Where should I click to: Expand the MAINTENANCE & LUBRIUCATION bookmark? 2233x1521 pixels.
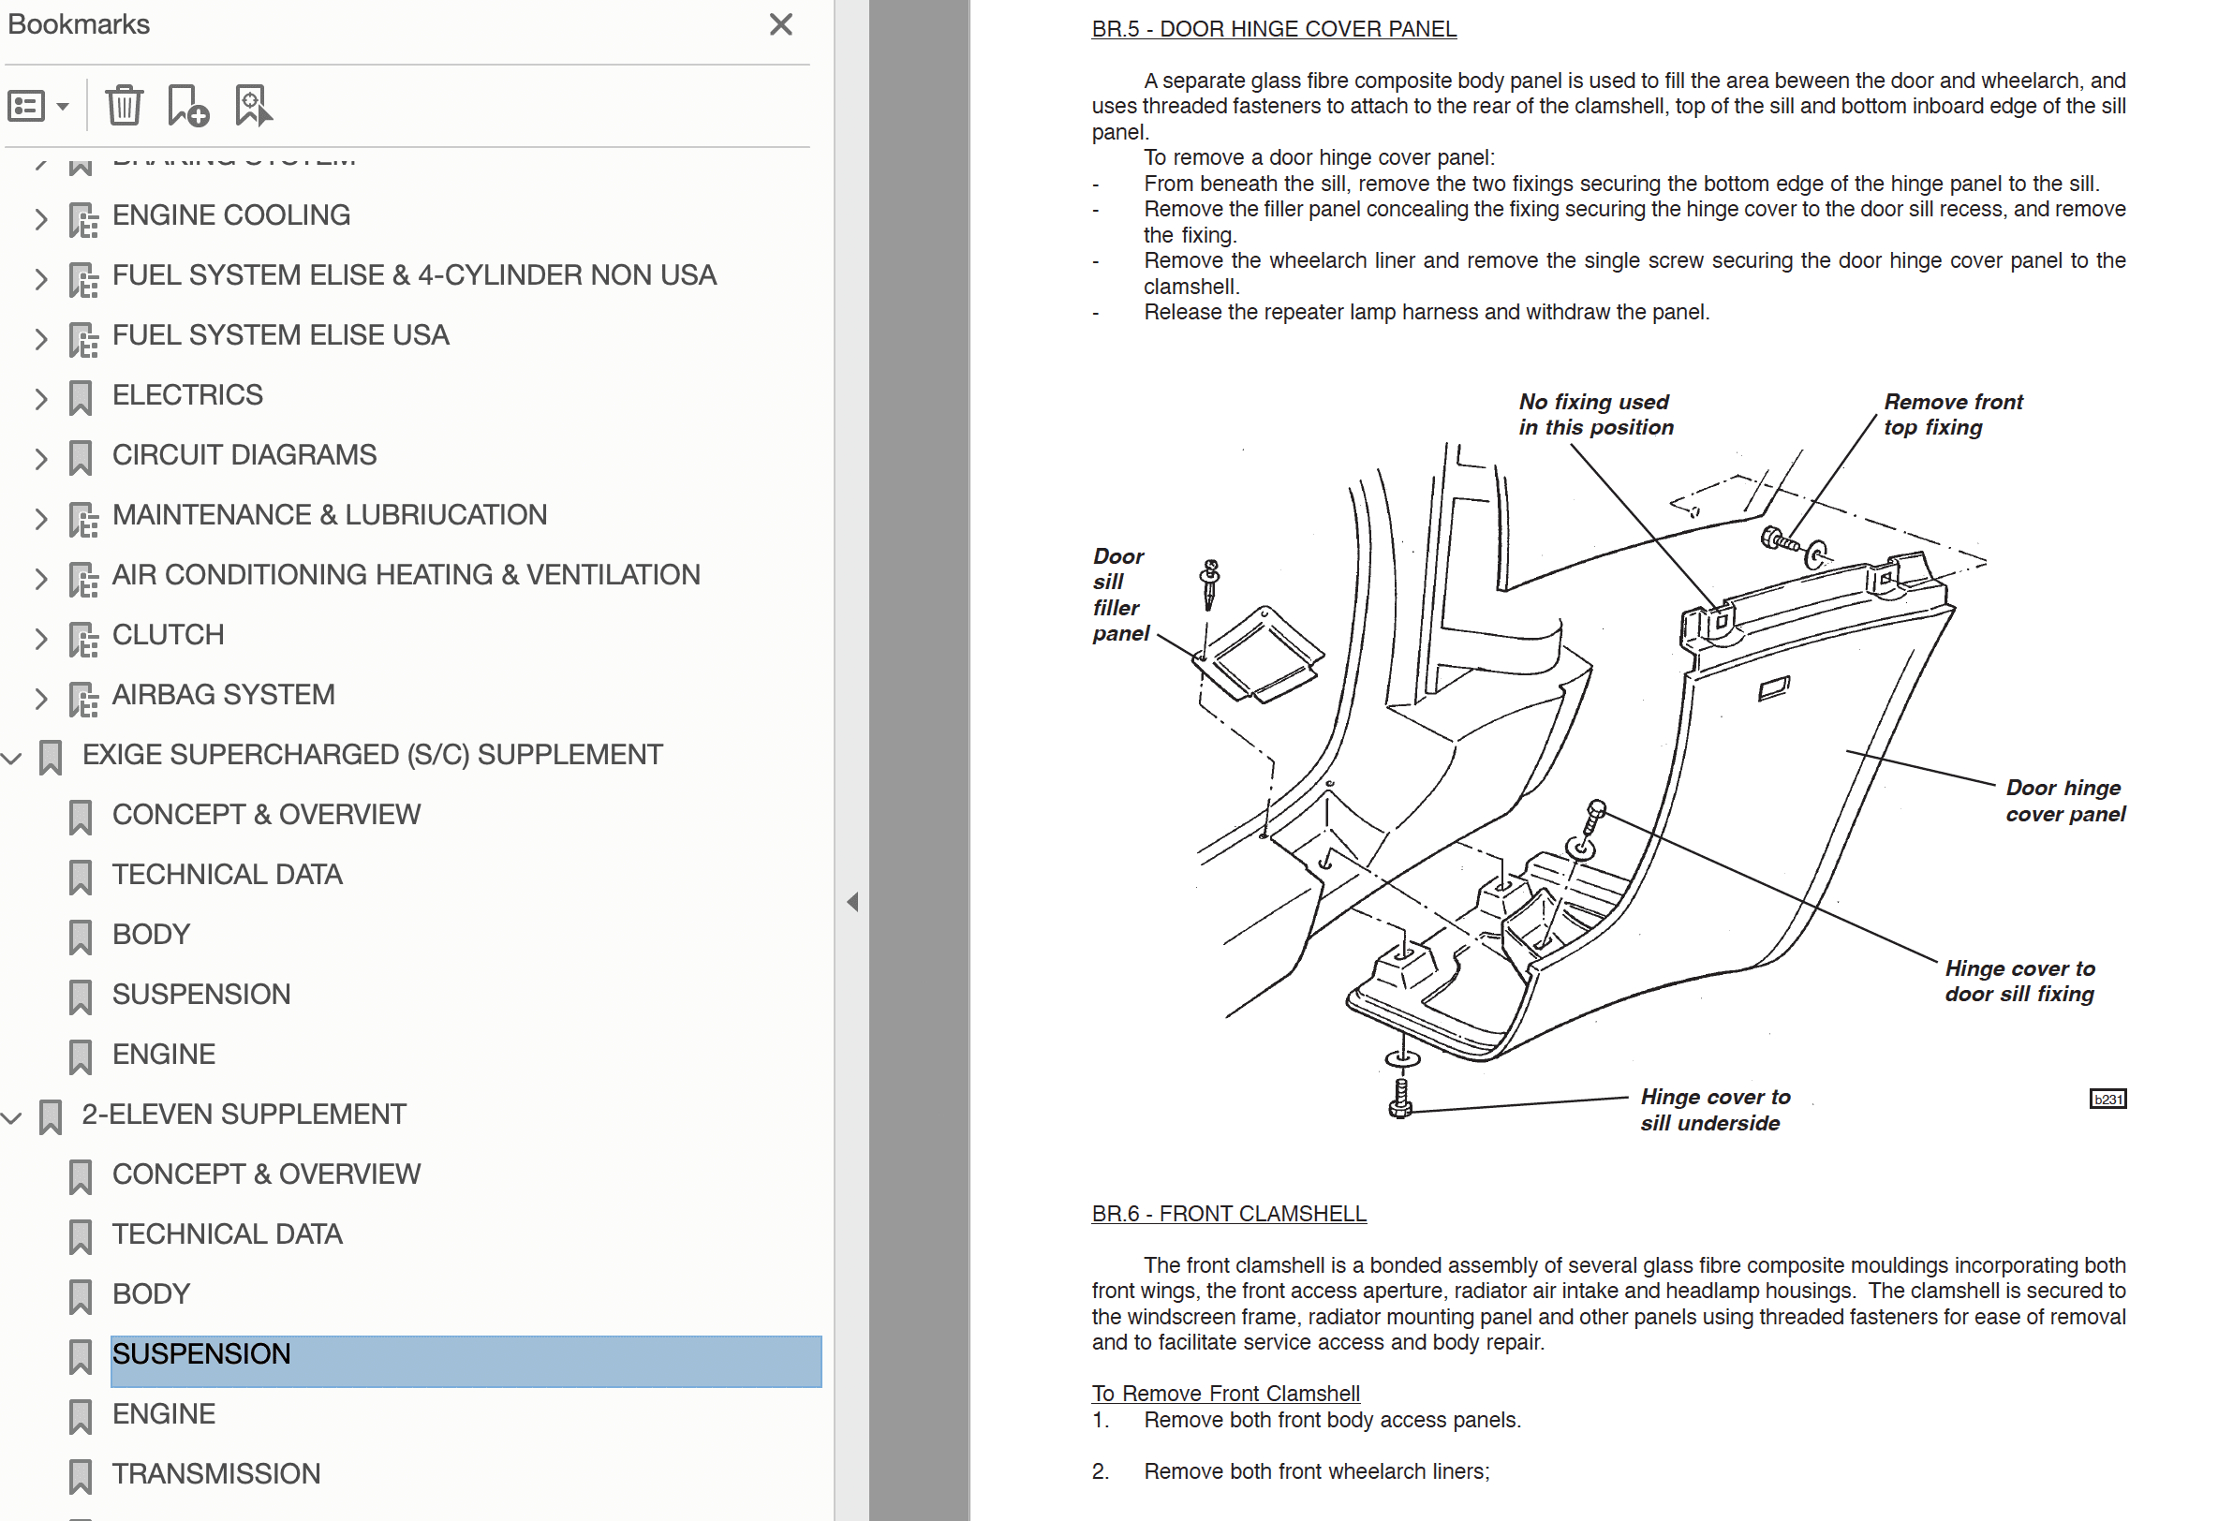pos(40,519)
